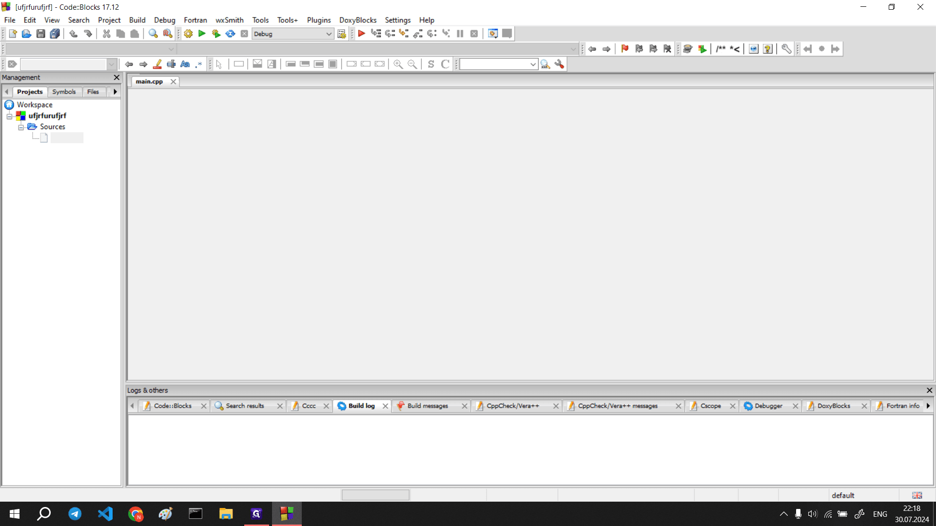This screenshot has height=526, width=936.
Task: Click the Toggle bookmark red flag icon
Action: (x=625, y=49)
